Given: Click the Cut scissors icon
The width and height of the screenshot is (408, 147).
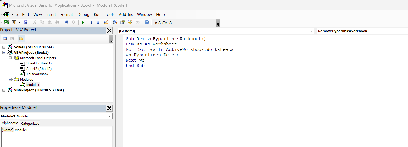Looking at the screenshot, I should pyautogui.click(x=34, y=23).
